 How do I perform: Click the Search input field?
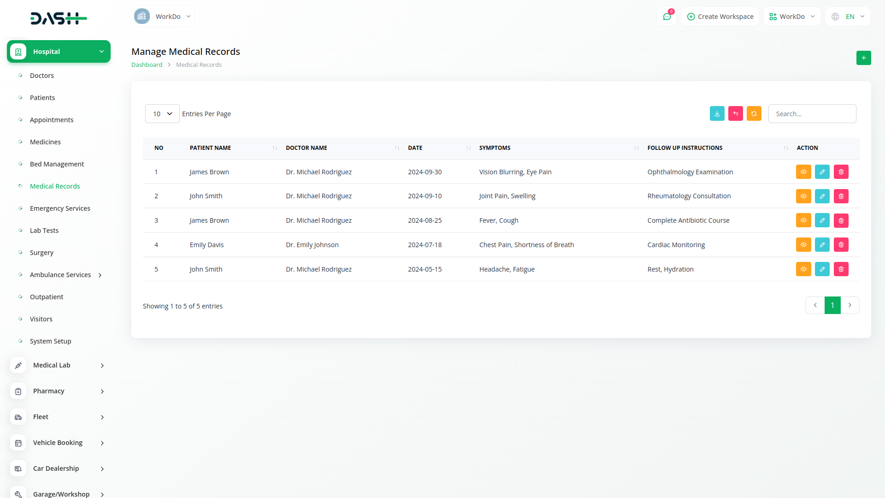(812, 114)
